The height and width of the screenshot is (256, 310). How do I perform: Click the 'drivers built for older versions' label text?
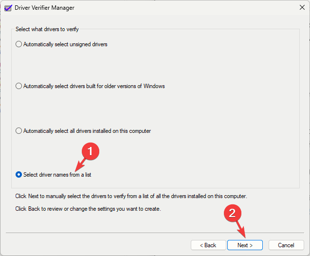click(x=94, y=86)
